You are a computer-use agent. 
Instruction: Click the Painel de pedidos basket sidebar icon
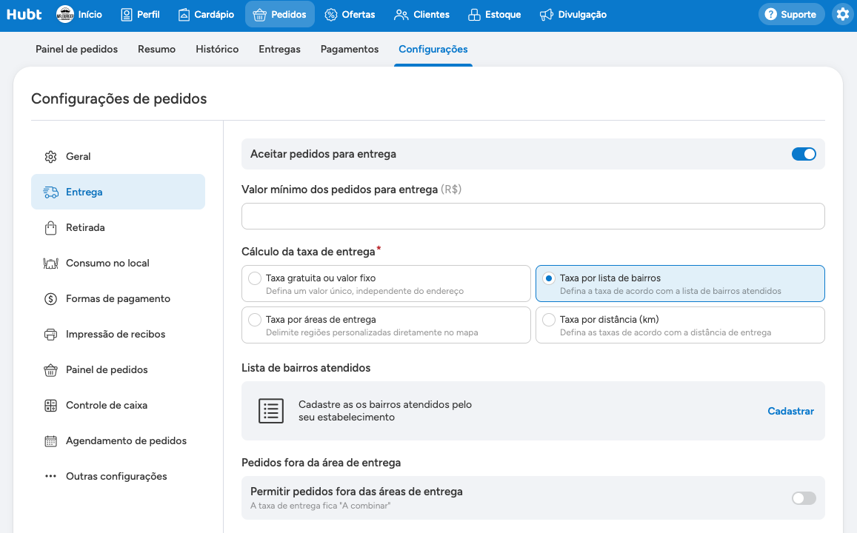[x=51, y=369]
